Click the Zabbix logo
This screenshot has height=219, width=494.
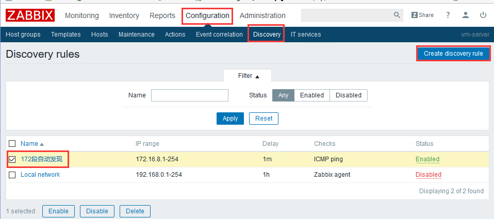30,15
